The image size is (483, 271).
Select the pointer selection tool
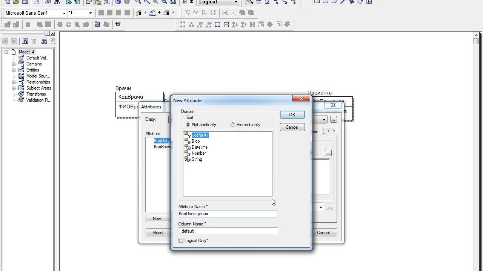[249, 2]
